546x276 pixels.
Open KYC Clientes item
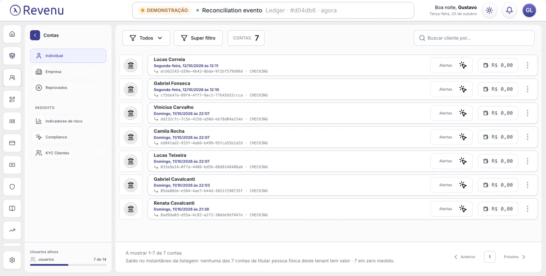pyautogui.click(x=68, y=153)
